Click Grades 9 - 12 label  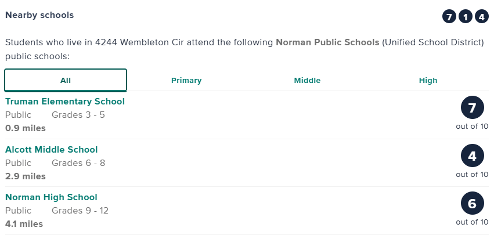[80, 211]
